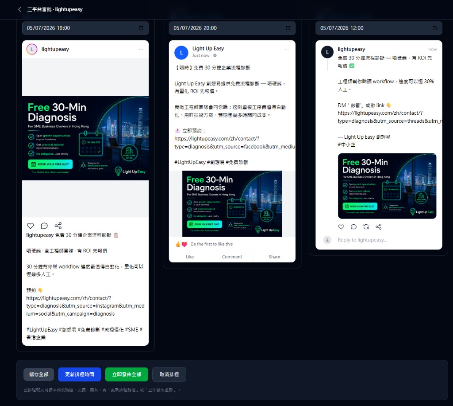
Task: Click 儲存全部 save all button
Action: [39, 375]
